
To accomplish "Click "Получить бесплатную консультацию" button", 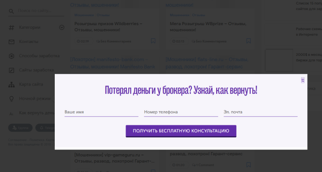I will pos(181,131).
